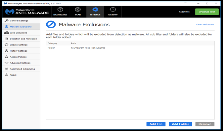Switch to the Dashboard tab label
The image size is (223, 131).
[60, 15]
